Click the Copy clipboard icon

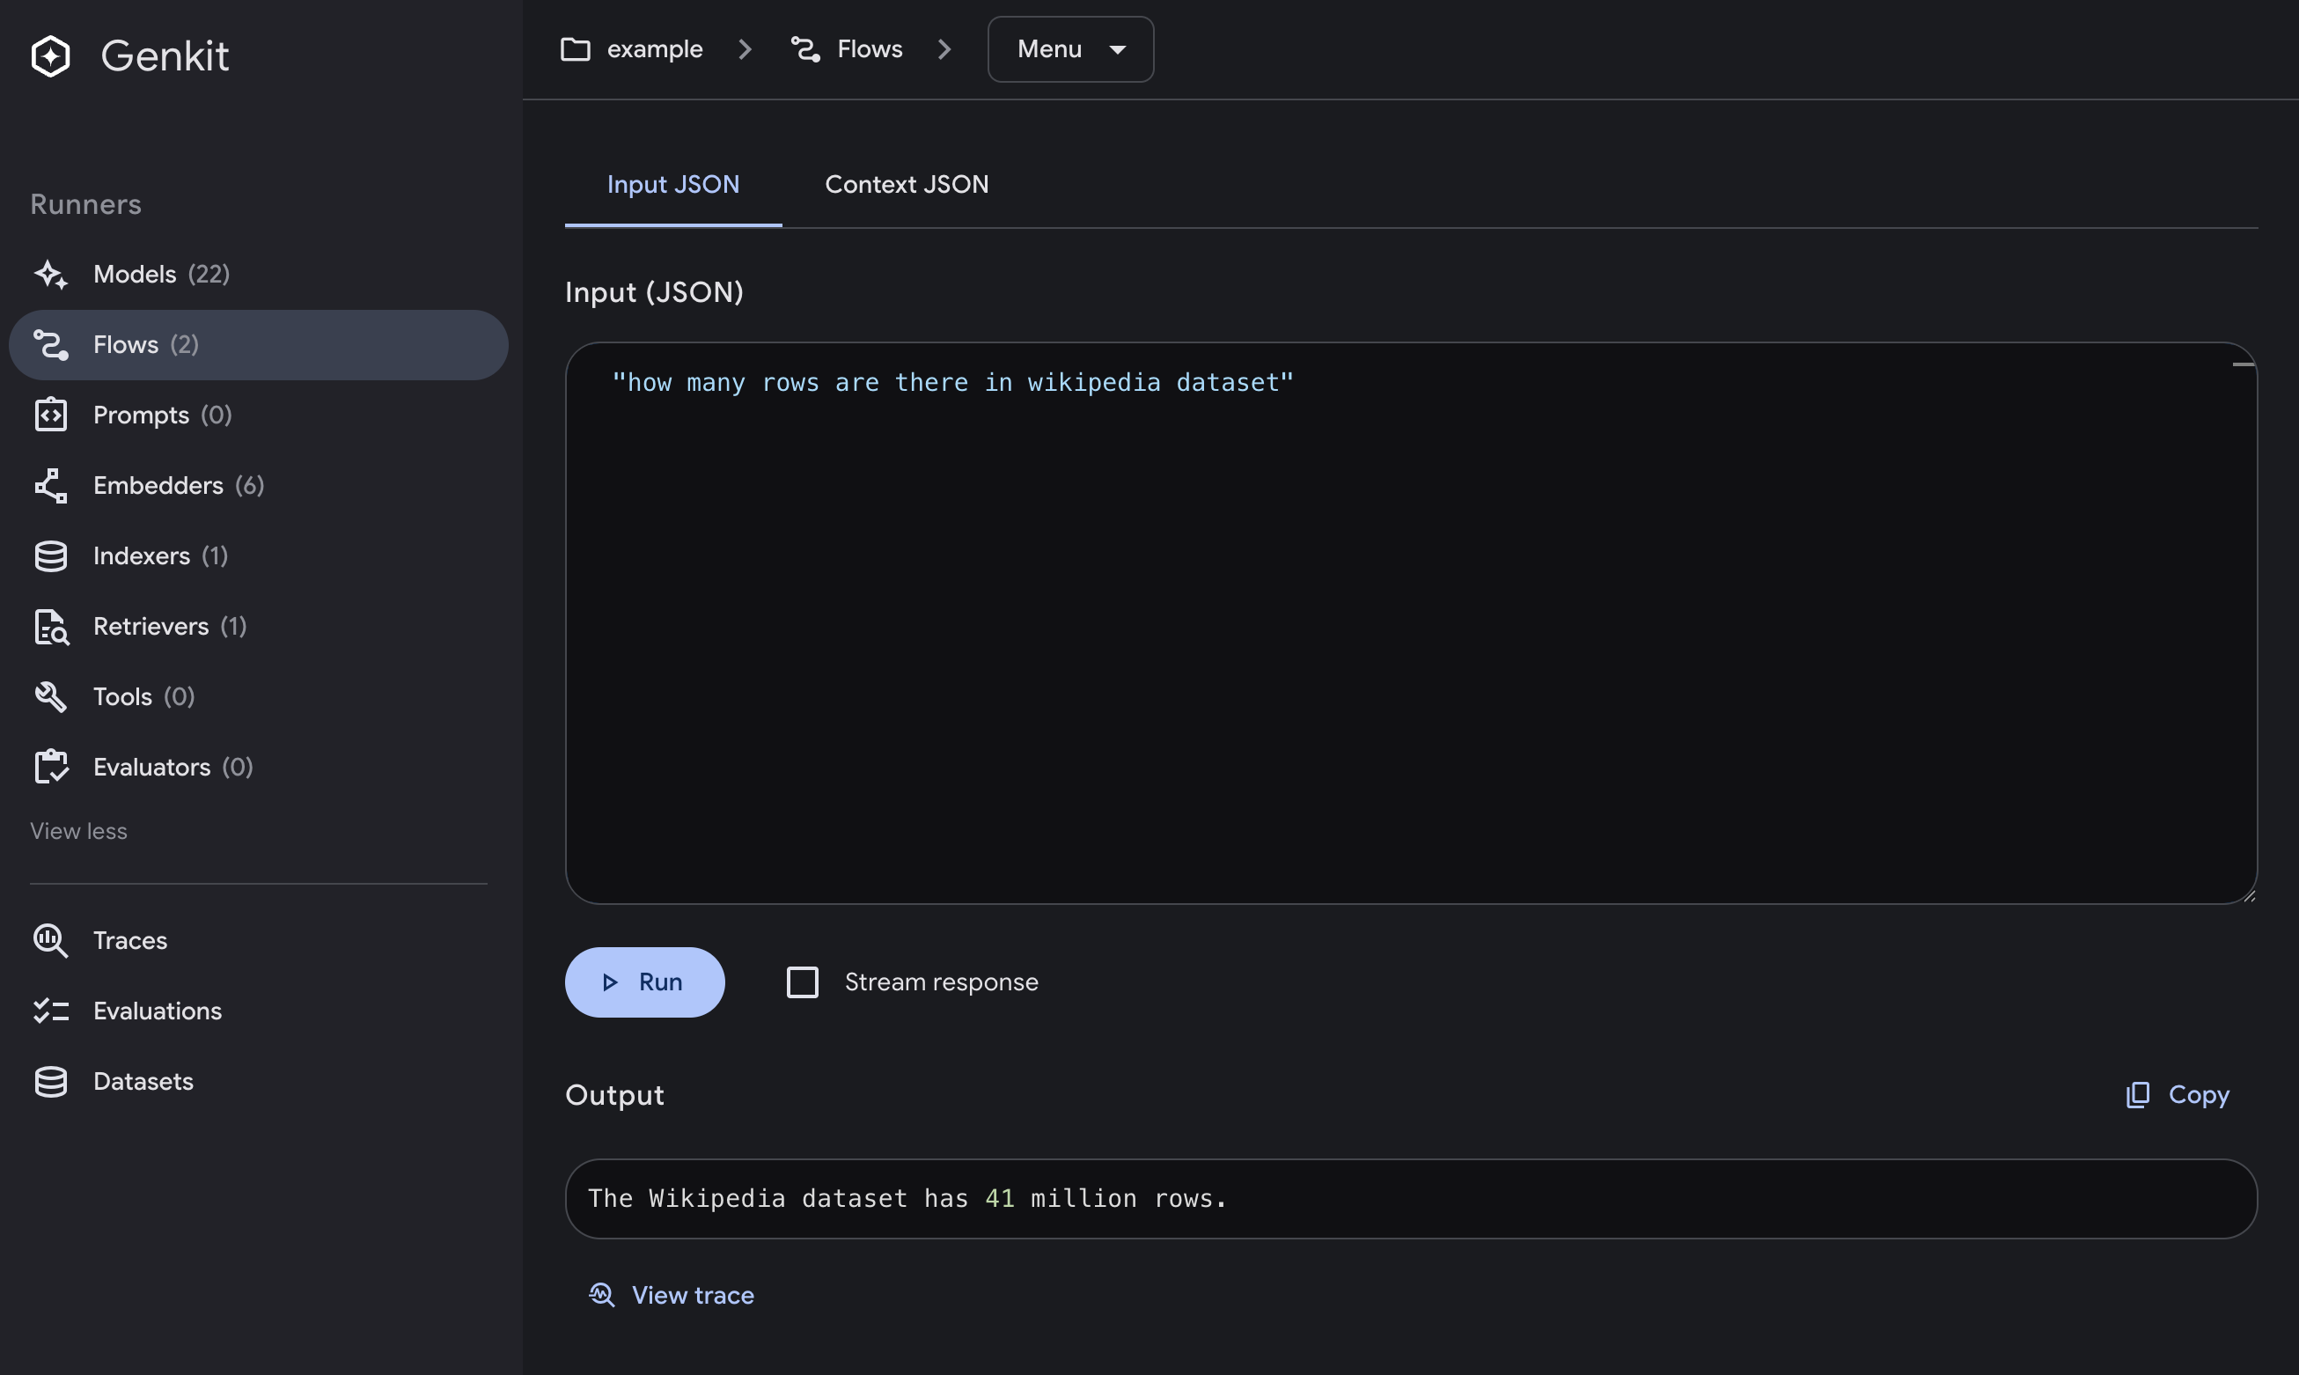coord(2138,1094)
